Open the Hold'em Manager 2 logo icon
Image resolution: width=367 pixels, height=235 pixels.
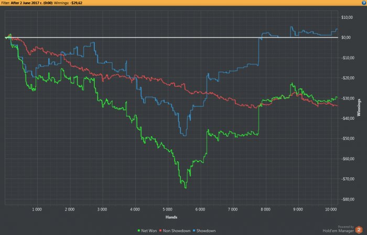(359, 230)
